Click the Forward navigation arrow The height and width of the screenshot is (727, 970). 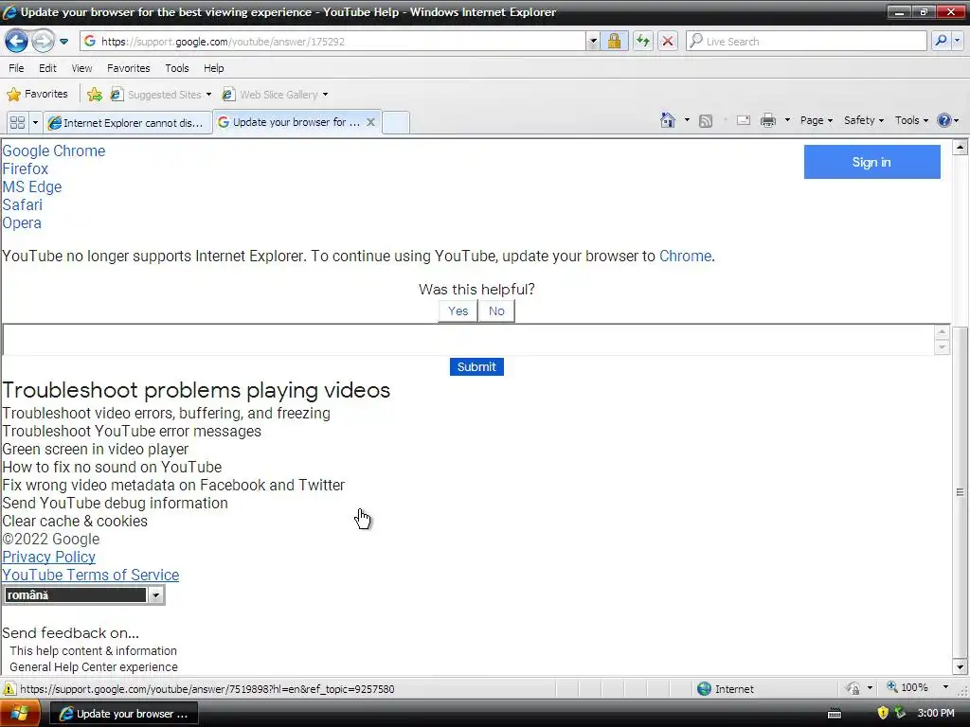43,42
